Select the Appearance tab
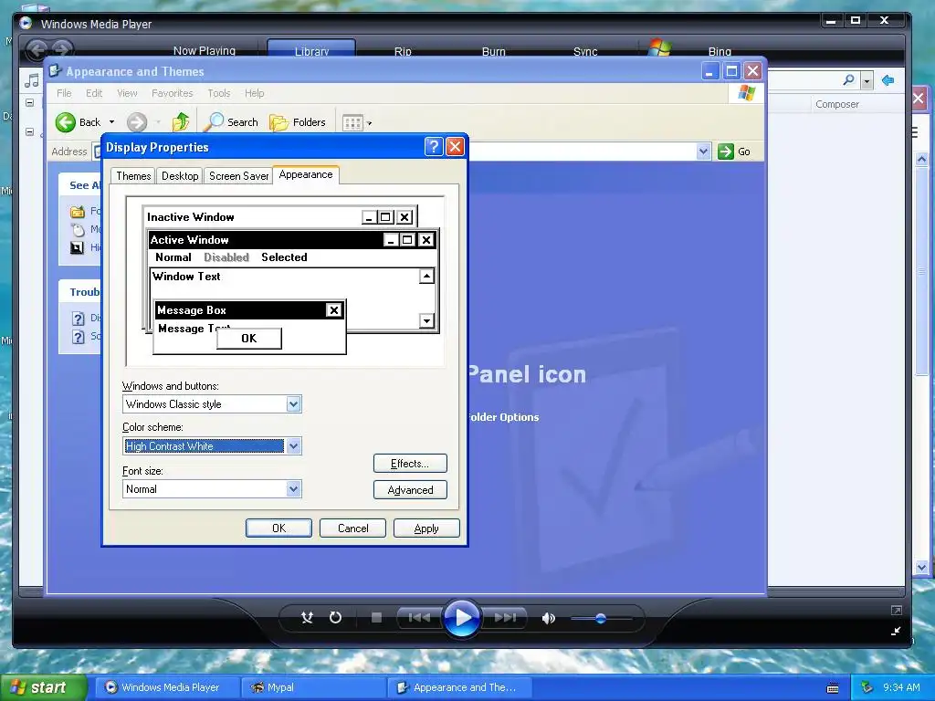 (306, 174)
